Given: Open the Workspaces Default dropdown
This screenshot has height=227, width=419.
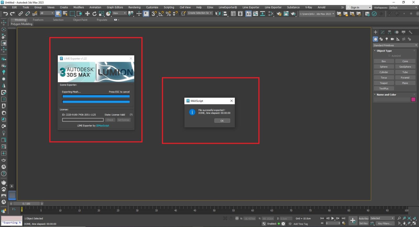Looking at the screenshot, I should [x=403, y=8].
